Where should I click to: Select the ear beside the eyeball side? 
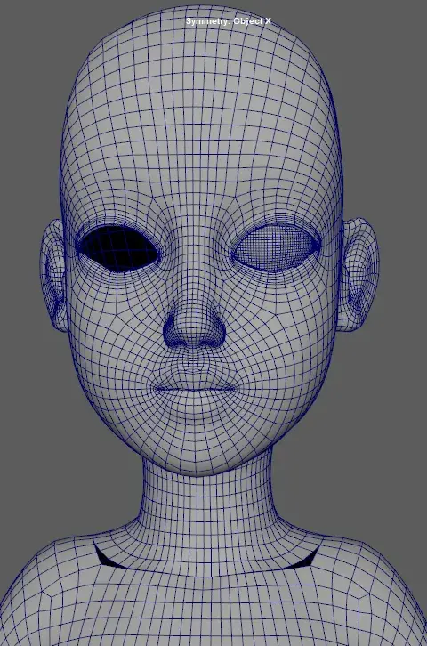tap(358, 274)
